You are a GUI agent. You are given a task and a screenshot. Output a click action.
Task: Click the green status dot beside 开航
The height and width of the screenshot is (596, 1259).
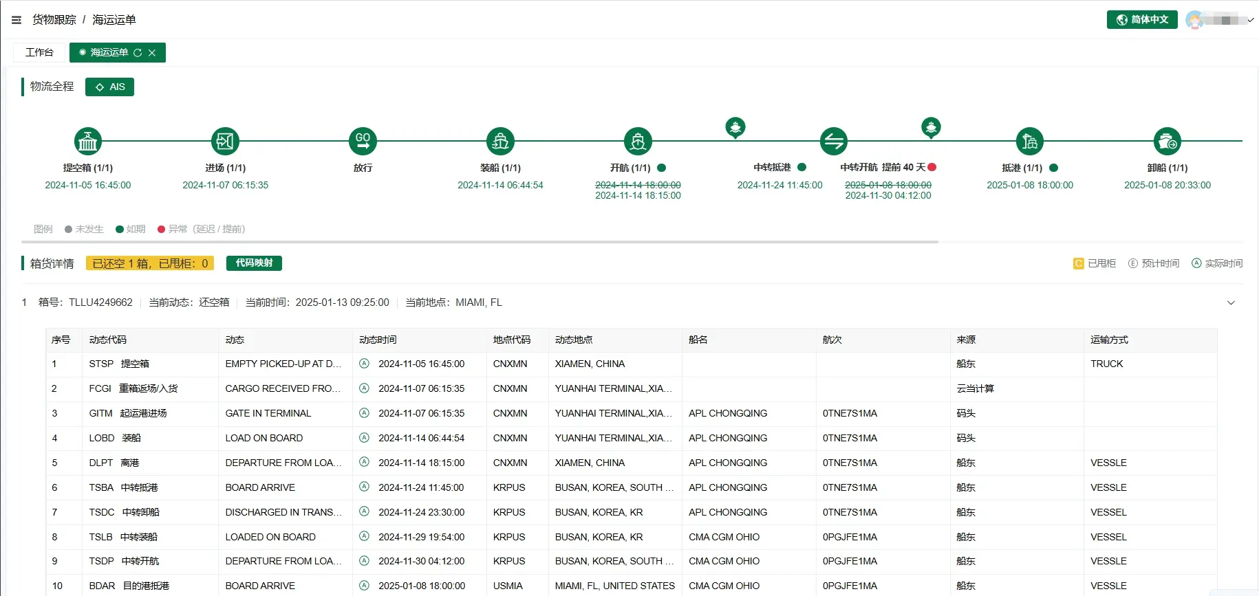[x=662, y=168]
